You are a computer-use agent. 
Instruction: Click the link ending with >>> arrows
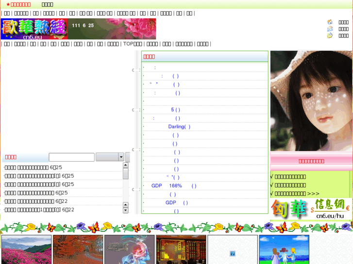tap(297, 193)
